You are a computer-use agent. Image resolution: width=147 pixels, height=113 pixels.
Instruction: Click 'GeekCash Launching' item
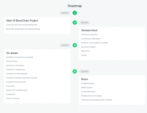tap(89, 34)
